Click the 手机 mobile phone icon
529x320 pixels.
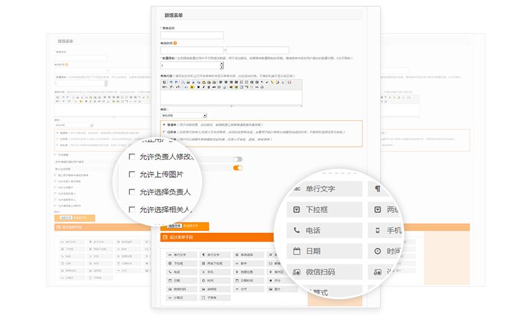pos(378,230)
